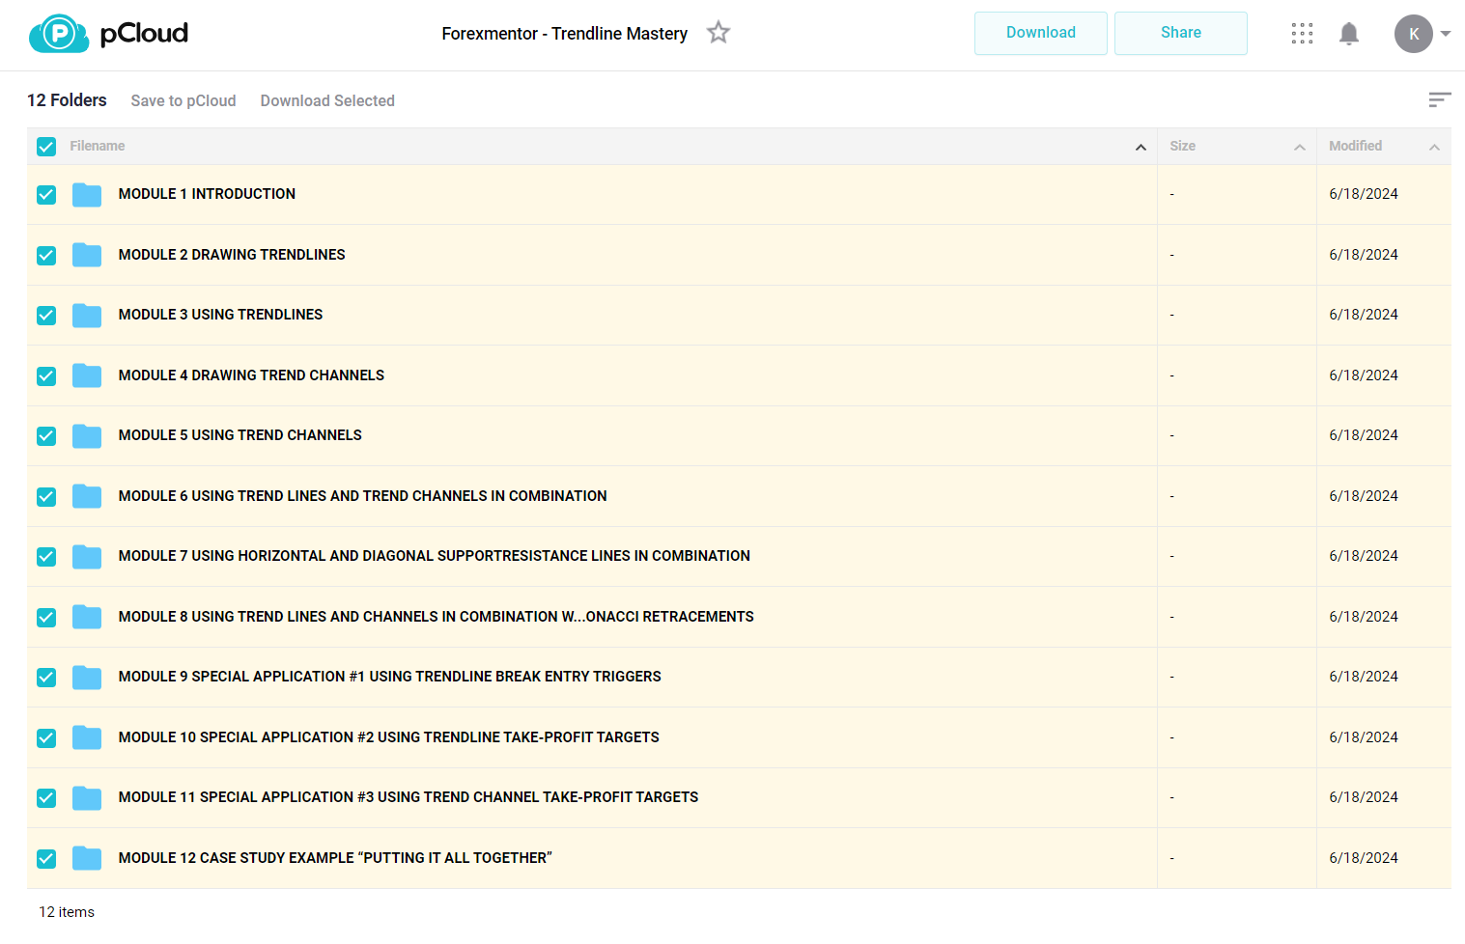Click the MODULE 12 modified date 6/18/2024

1364,858
